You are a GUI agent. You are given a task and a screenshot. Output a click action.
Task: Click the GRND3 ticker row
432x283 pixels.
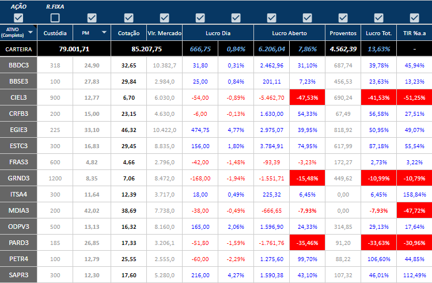[x=18, y=178]
